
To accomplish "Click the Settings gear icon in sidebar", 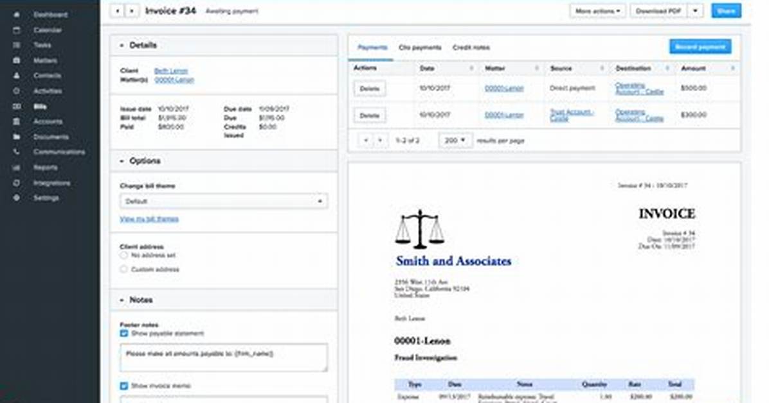I will (17, 198).
